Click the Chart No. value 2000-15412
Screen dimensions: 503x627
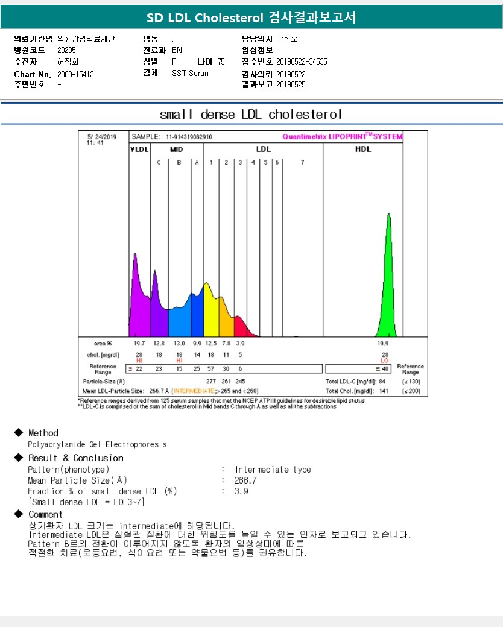pyautogui.click(x=75, y=74)
